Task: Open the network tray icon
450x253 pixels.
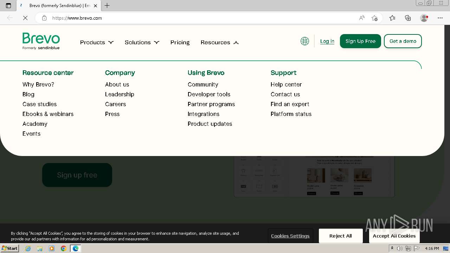Action: tap(408, 248)
